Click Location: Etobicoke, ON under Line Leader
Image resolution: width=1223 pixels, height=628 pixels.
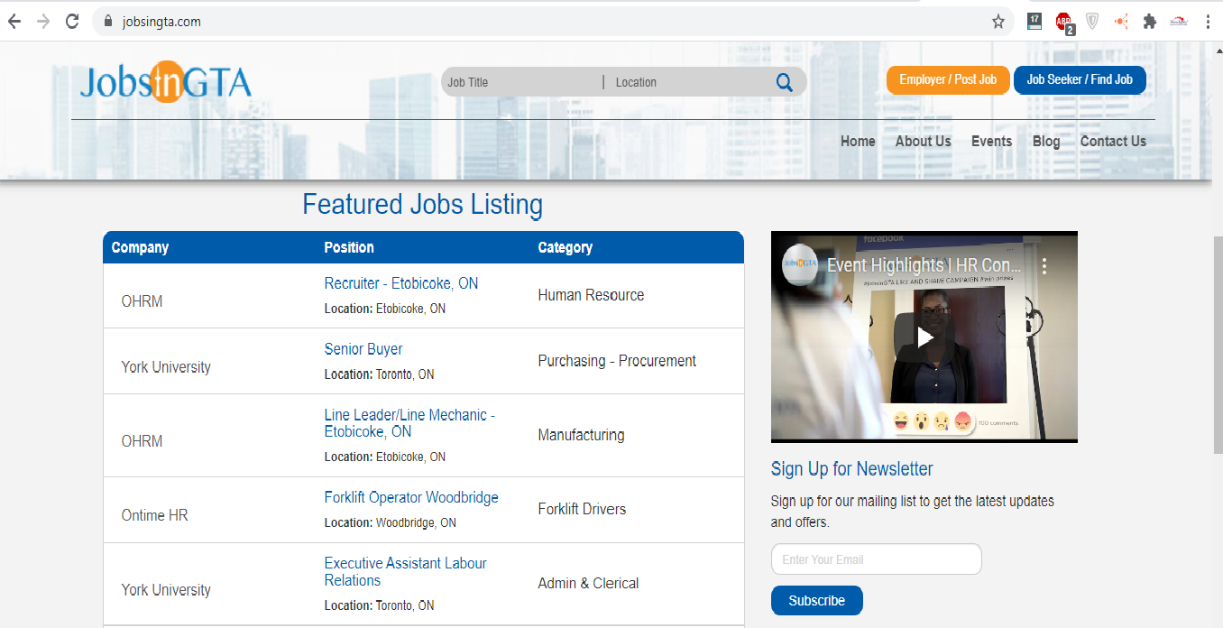tap(385, 457)
